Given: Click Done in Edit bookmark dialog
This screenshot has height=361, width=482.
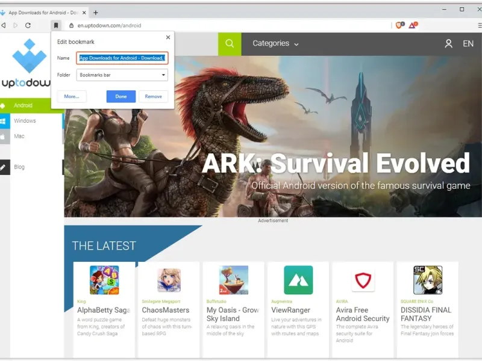Looking at the screenshot, I should [x=121, y=96].
